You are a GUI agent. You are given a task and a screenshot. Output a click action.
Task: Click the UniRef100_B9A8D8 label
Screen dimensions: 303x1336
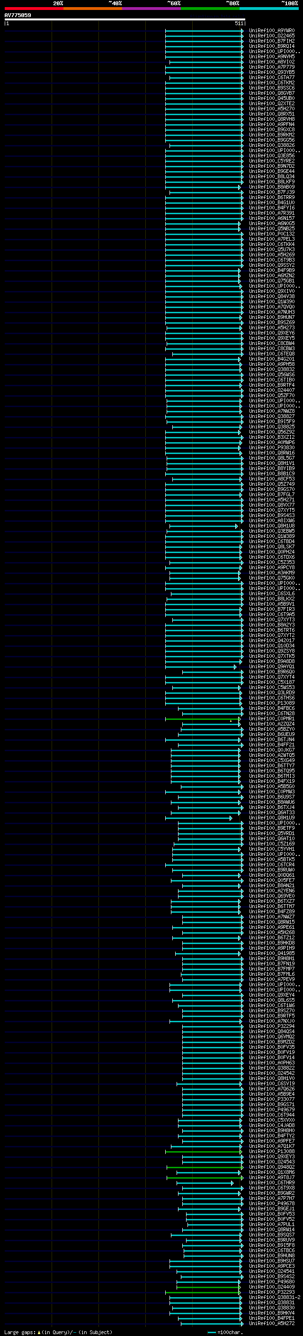pyautogui.click(x=271, y=661)
